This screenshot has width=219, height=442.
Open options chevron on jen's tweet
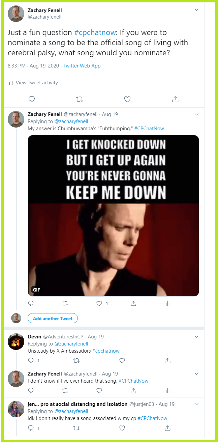click(197, 404)
